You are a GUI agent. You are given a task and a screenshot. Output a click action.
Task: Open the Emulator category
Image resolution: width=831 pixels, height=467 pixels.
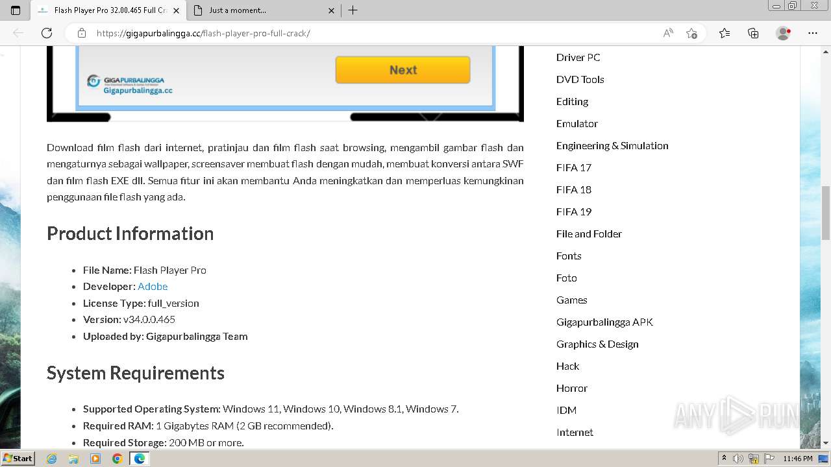coord(577,123)
